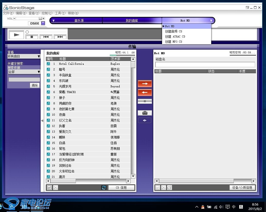The width and height of the screenshot is (266, 212).
Task: Open the notification center tray icon
Action: (227, 207)
